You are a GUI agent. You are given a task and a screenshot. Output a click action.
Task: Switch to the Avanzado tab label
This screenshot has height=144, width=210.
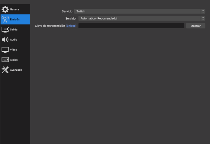point(16,70)
